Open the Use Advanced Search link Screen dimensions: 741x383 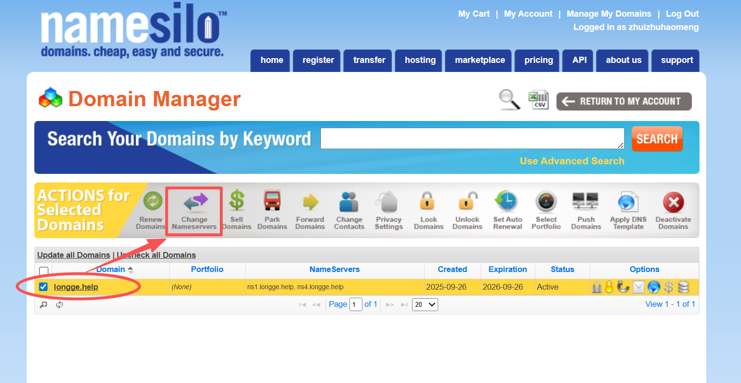pyautogui.click(x=572, y=161)
